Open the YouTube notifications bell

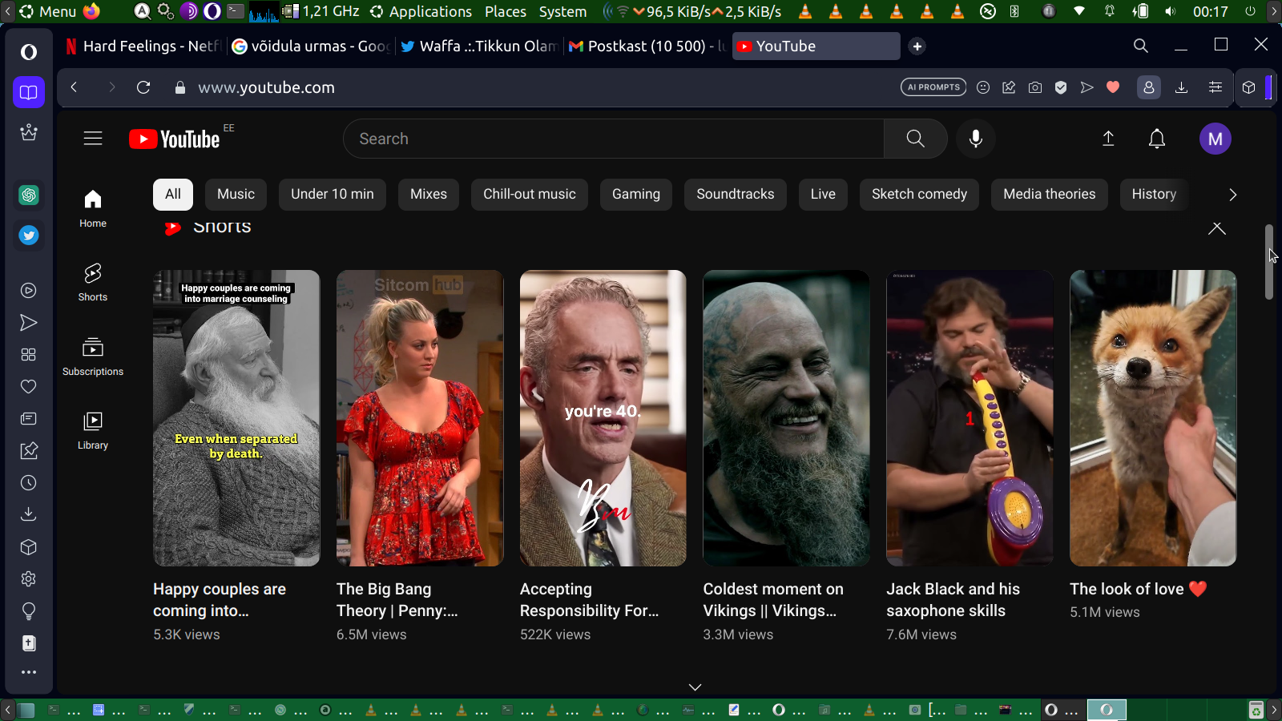click(x=1156, y=139)
